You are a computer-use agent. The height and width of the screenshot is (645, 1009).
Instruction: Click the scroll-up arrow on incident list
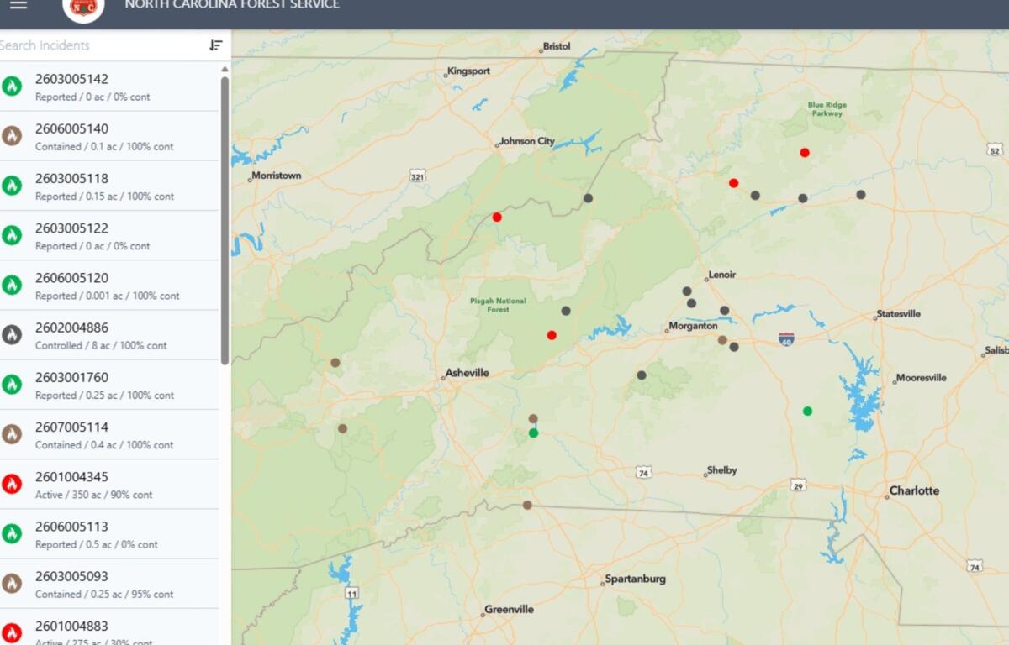[225, 69]
